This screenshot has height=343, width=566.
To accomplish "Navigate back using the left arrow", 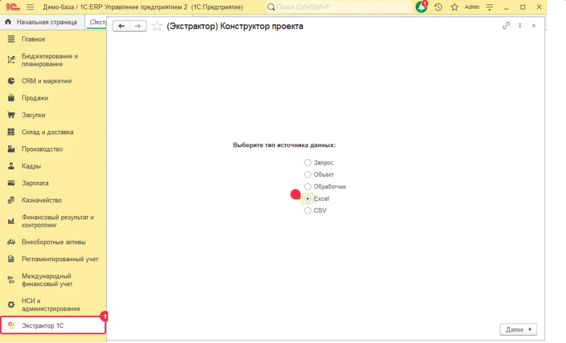I will coord(121,25).
